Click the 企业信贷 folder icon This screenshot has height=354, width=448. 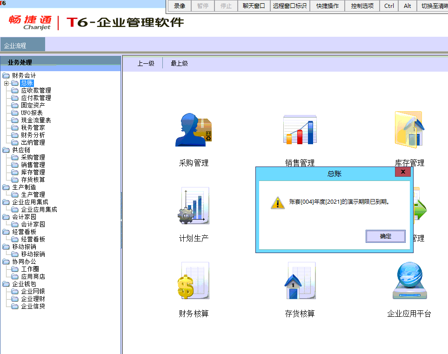(15, 306)
